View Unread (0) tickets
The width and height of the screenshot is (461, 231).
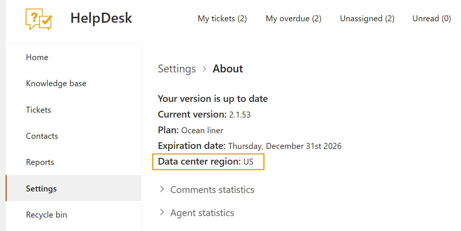pos(431,19)
